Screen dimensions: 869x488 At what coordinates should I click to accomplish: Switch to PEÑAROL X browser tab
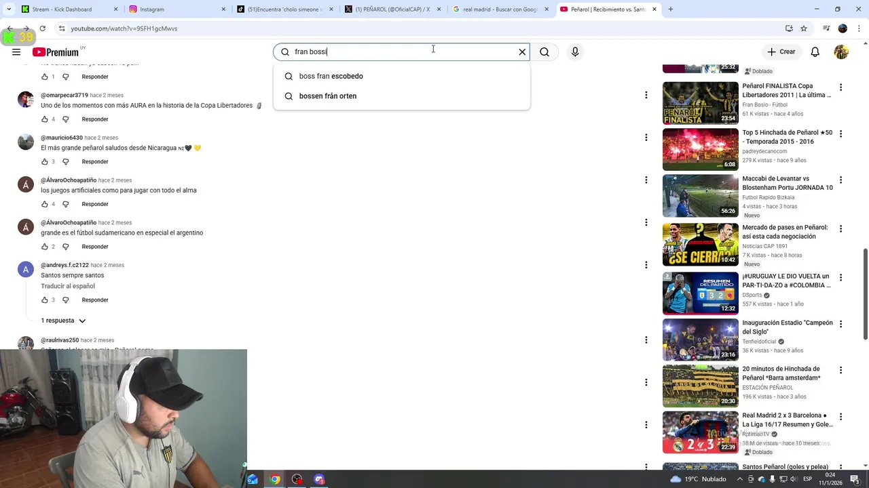coord(392,9)
